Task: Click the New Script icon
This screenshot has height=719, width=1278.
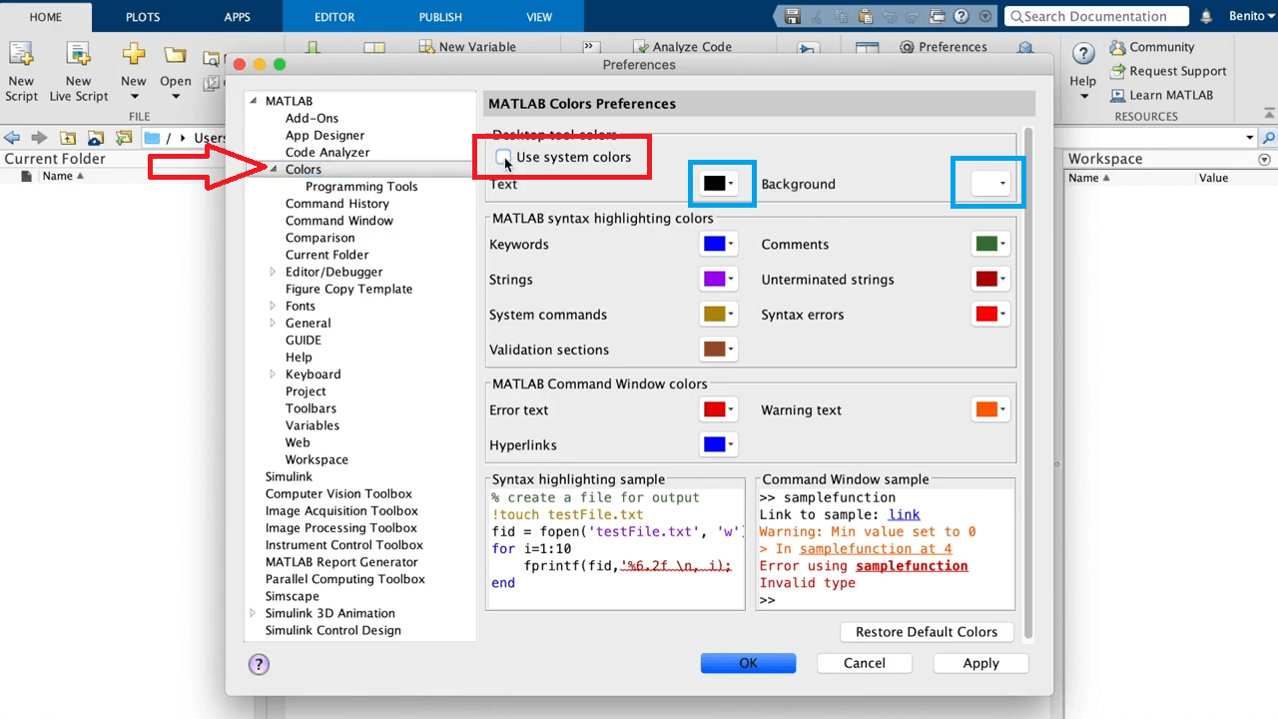Action: (21, 54)
